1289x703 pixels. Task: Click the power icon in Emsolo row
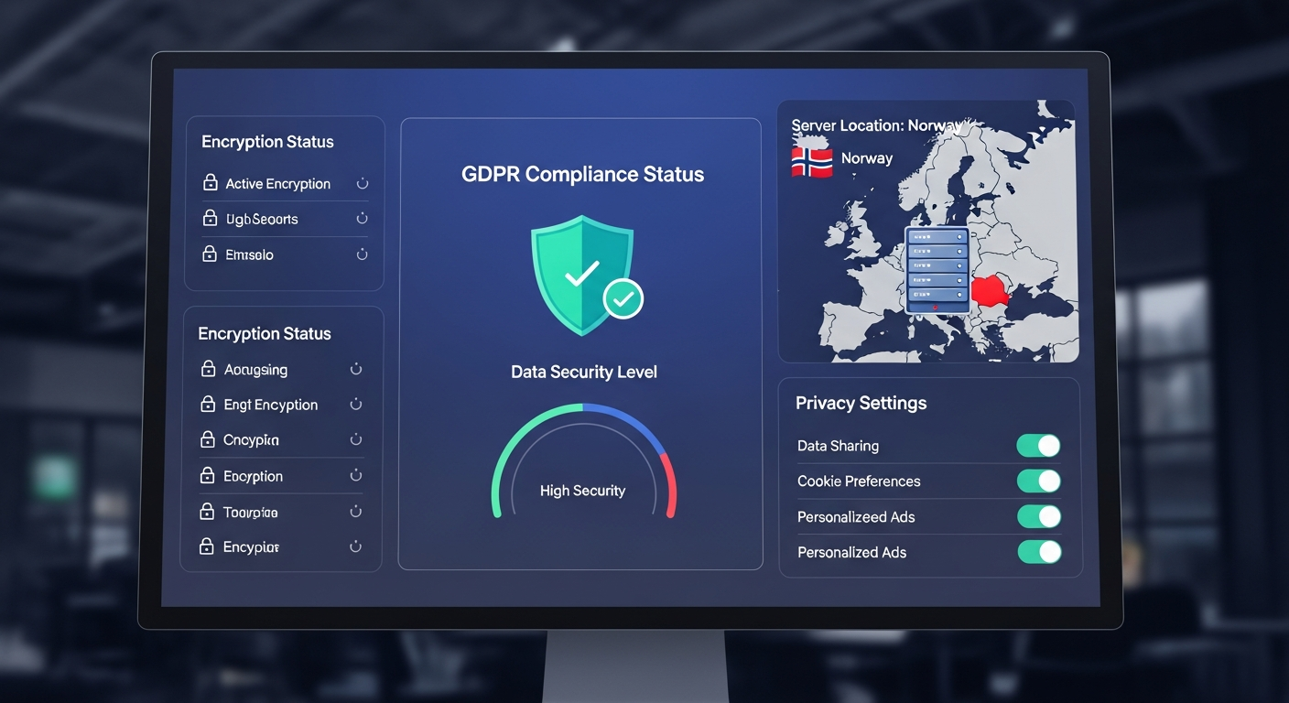coord(363,254)
